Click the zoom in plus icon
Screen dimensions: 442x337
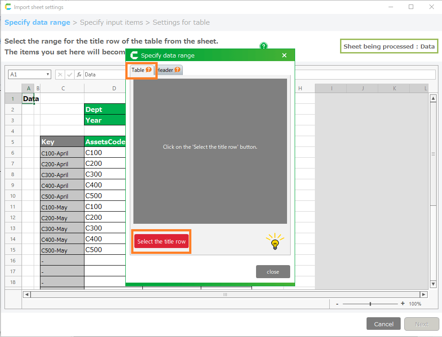[x=402, y=304]
